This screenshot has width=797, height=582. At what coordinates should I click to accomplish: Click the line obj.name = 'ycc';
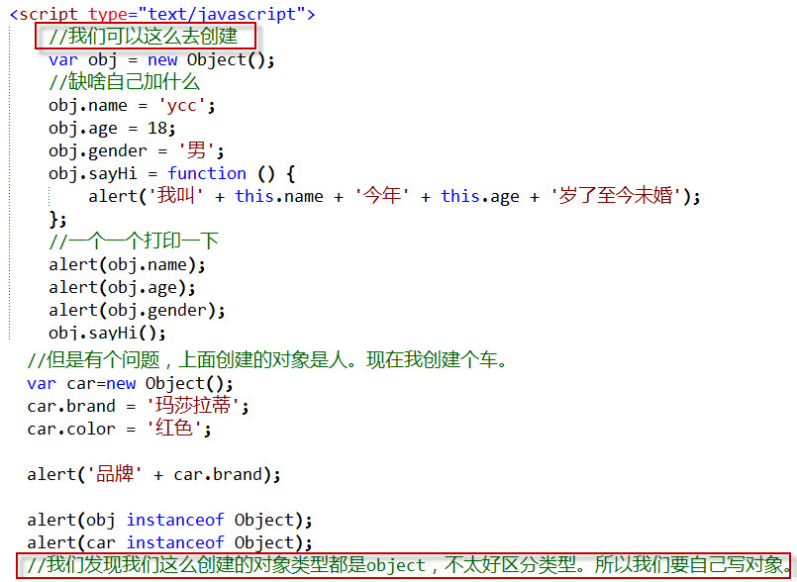click(x=132, y=106)
